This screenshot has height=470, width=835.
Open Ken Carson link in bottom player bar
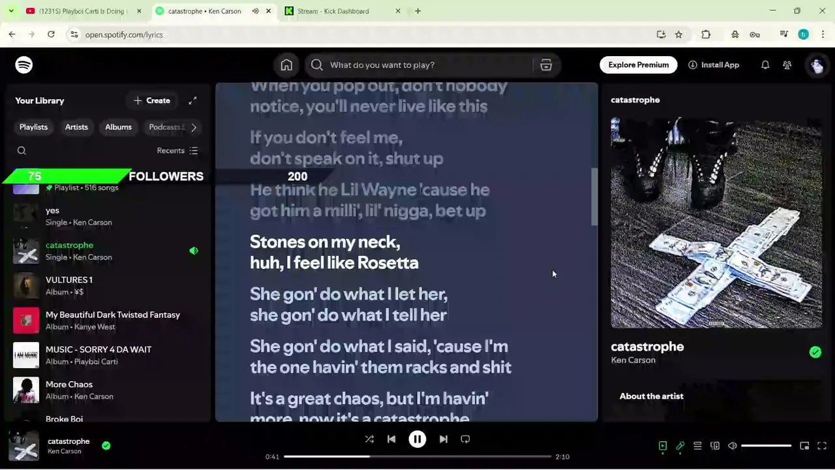coord(65,451)
